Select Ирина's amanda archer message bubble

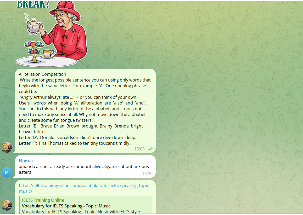[85, 167]
